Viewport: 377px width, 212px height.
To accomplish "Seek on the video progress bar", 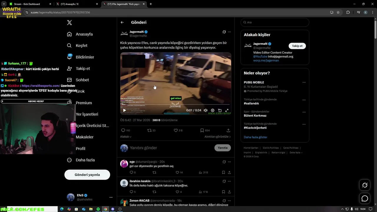I will [x=176, y=105].
